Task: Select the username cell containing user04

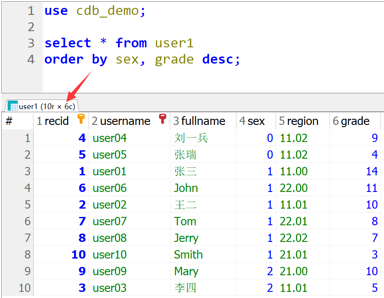Action: point(110,138)
